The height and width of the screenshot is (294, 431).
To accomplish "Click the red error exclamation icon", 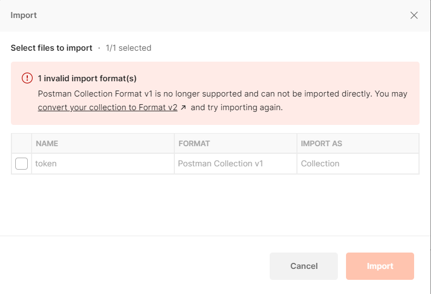I will coord(27,78).
